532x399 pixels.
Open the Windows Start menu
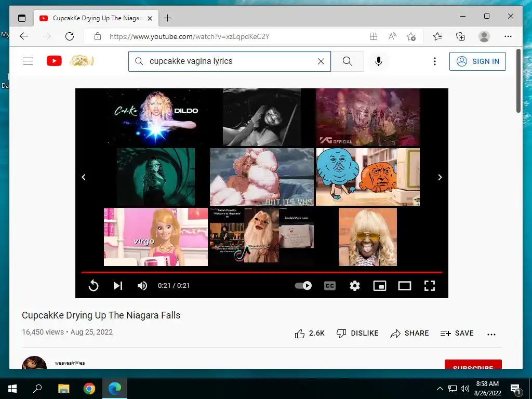tap(12, 389)
